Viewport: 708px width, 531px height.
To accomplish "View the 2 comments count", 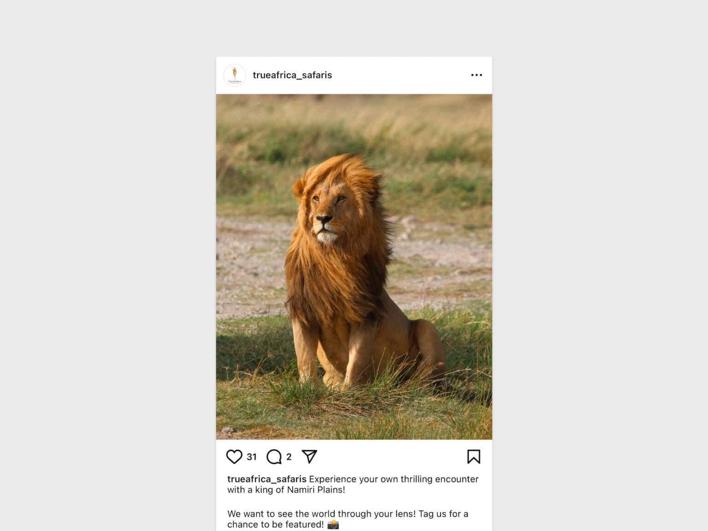I will tap(289, 457).
